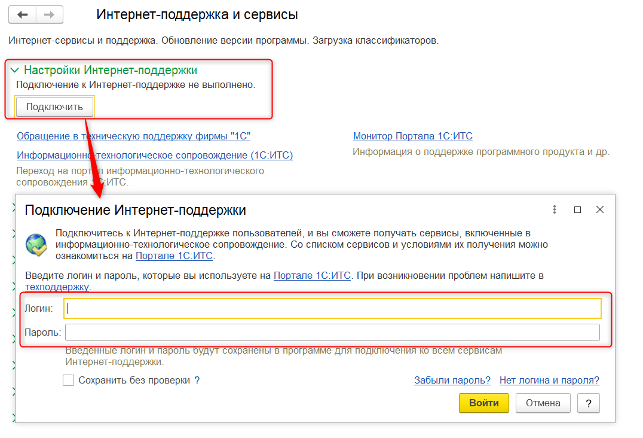This screenshot has height=438, width=643.
Task: Open Обращение в техническую поддержку фирмы 1С link
Action: [x=133, y=136]
